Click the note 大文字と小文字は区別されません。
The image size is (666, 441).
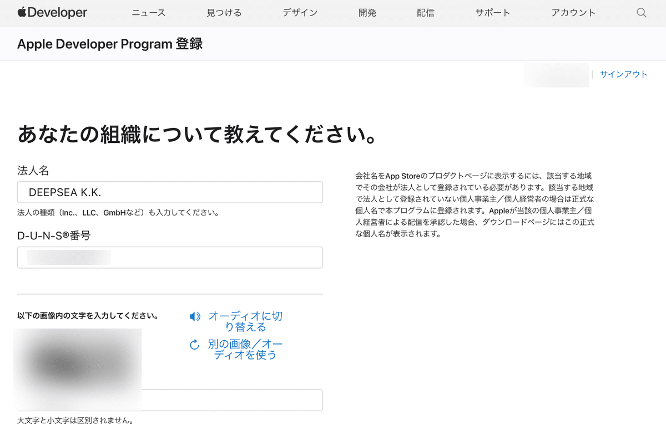(75, 420)
